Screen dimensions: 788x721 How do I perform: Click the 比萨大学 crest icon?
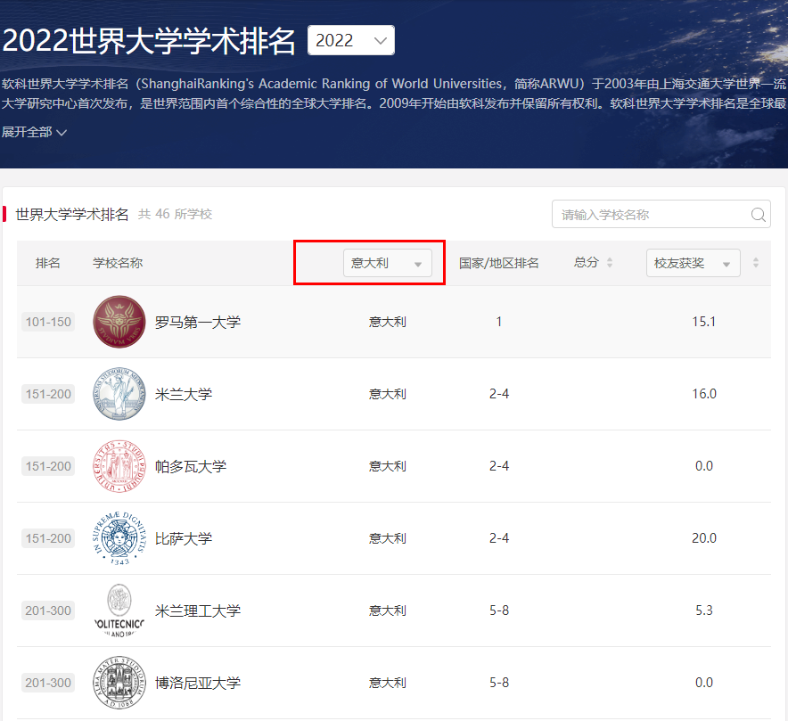tap(119, 538)
